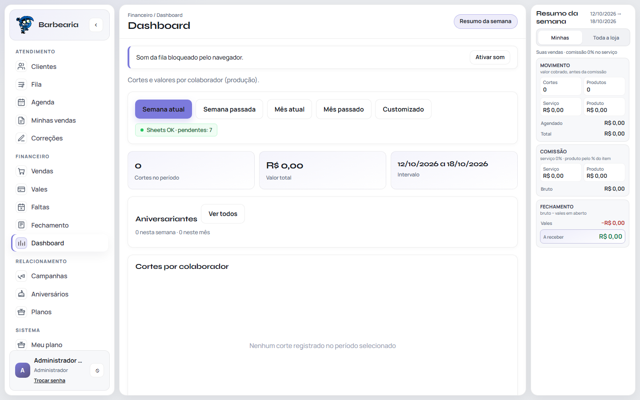Click the Dashboard bar chart icon
The width and height of the screenshot is (640, 400).
[x=21, y=243]
